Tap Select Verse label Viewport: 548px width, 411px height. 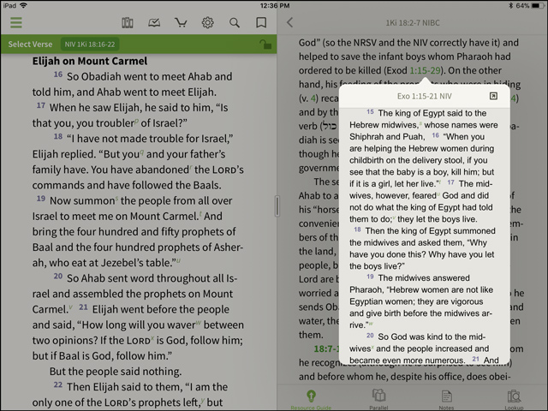[x=30, y=45]
